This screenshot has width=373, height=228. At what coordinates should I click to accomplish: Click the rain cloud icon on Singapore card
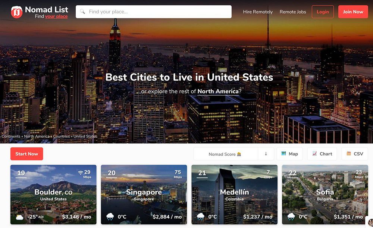pos(110,216)
